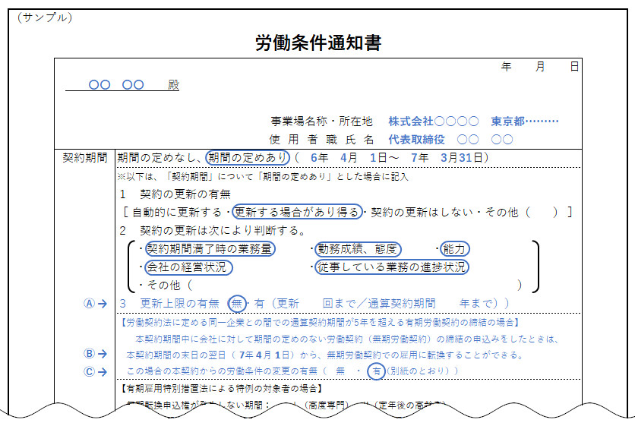This screenshot has width=635, height=426.
Task: Select circled 無 for 更新上限の有無
Action: click(x=237, y=304)
